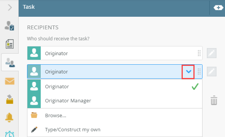Open the Voting ballot box tab
This screenshot has width=225, height=137.
pyautogui.click(x=10, y=99)
